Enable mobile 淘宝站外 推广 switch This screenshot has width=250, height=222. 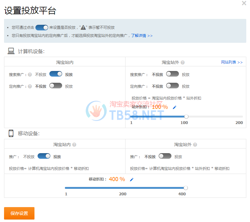coord(165,156)
